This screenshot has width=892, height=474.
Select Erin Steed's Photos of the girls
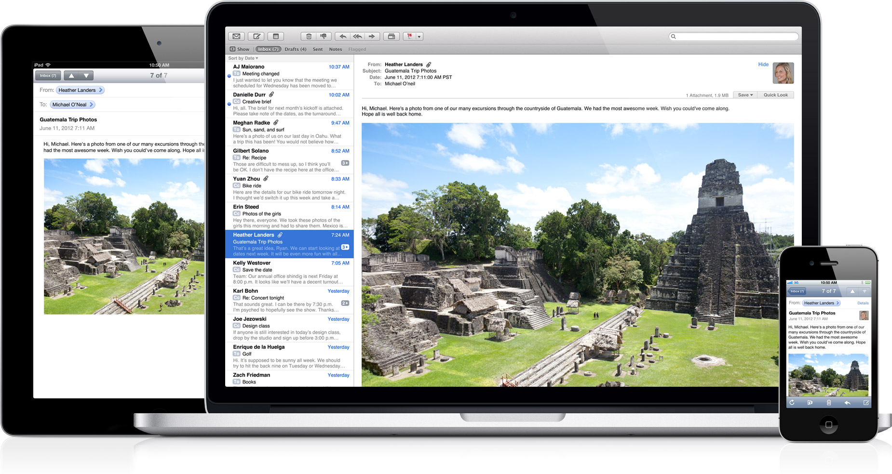[289, 216]
